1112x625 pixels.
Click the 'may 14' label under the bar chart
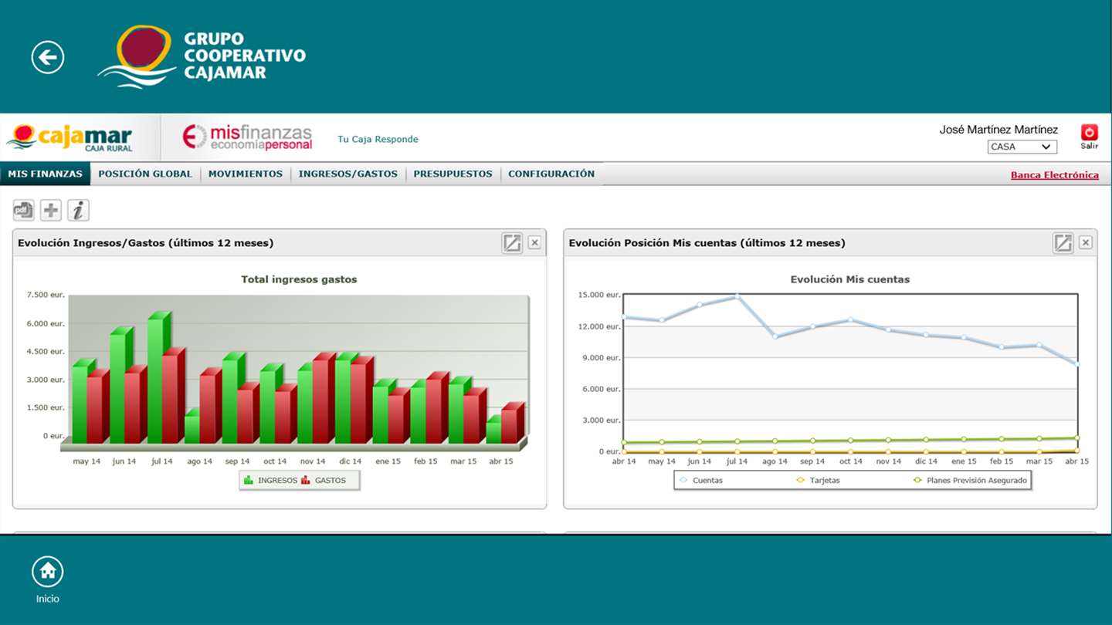(x=86, y=461)
